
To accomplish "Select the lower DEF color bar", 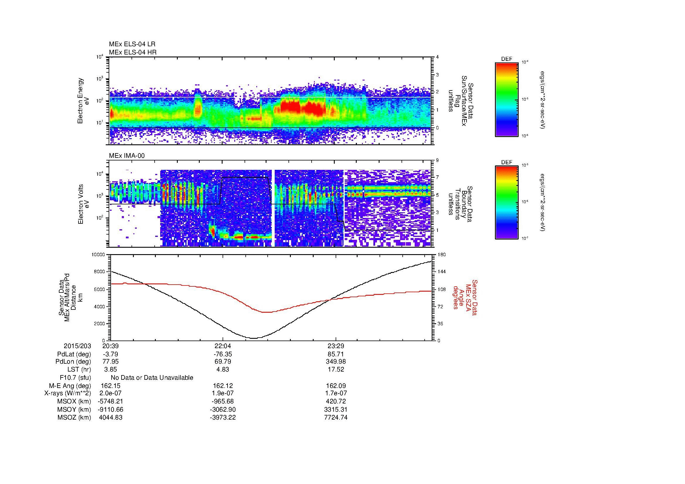I will click(x=506, y=203).
